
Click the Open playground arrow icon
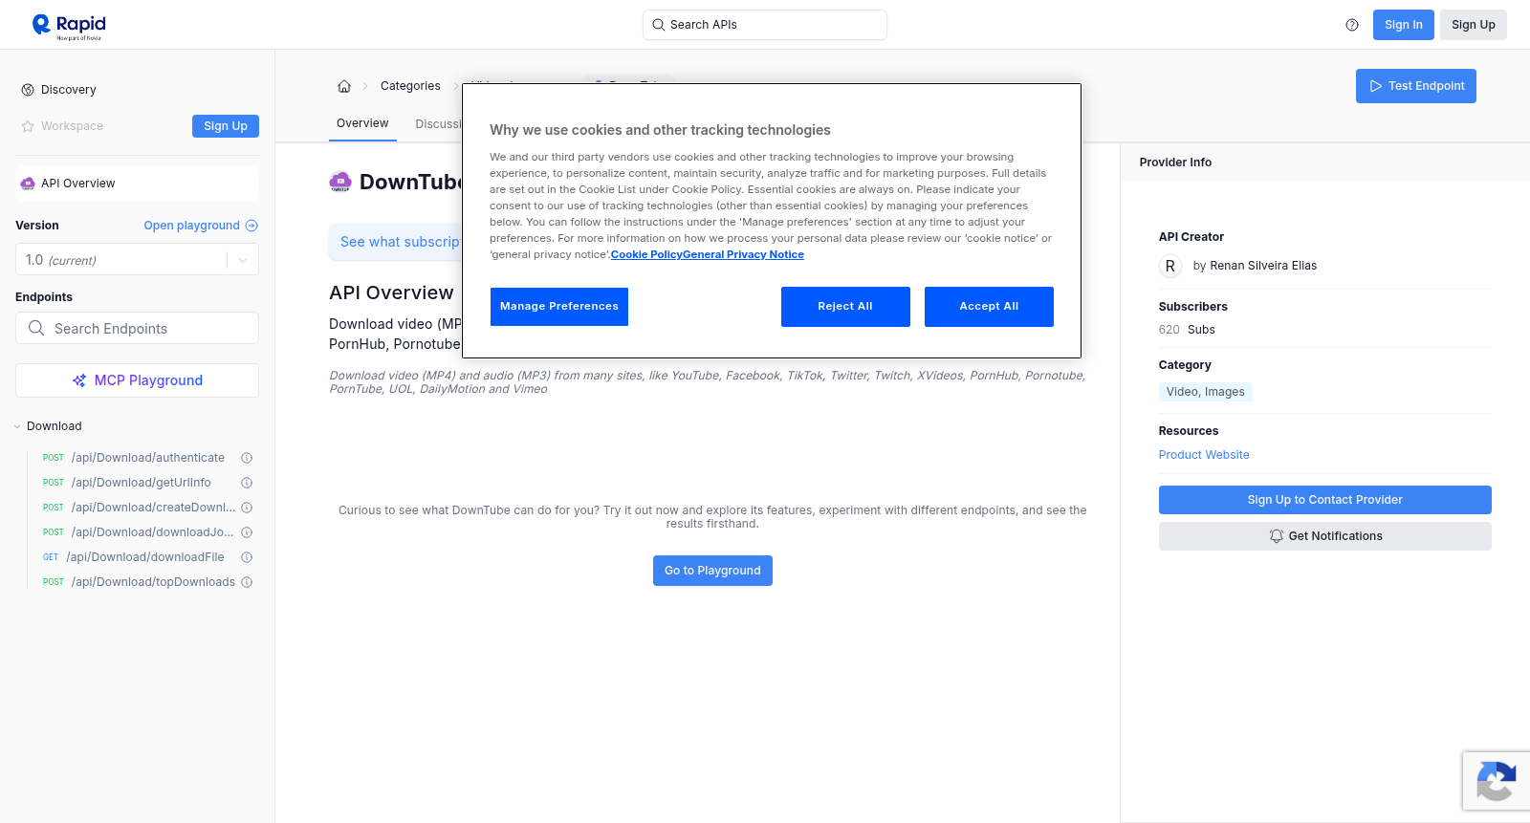pyautogui.click(x=251, y=226)
